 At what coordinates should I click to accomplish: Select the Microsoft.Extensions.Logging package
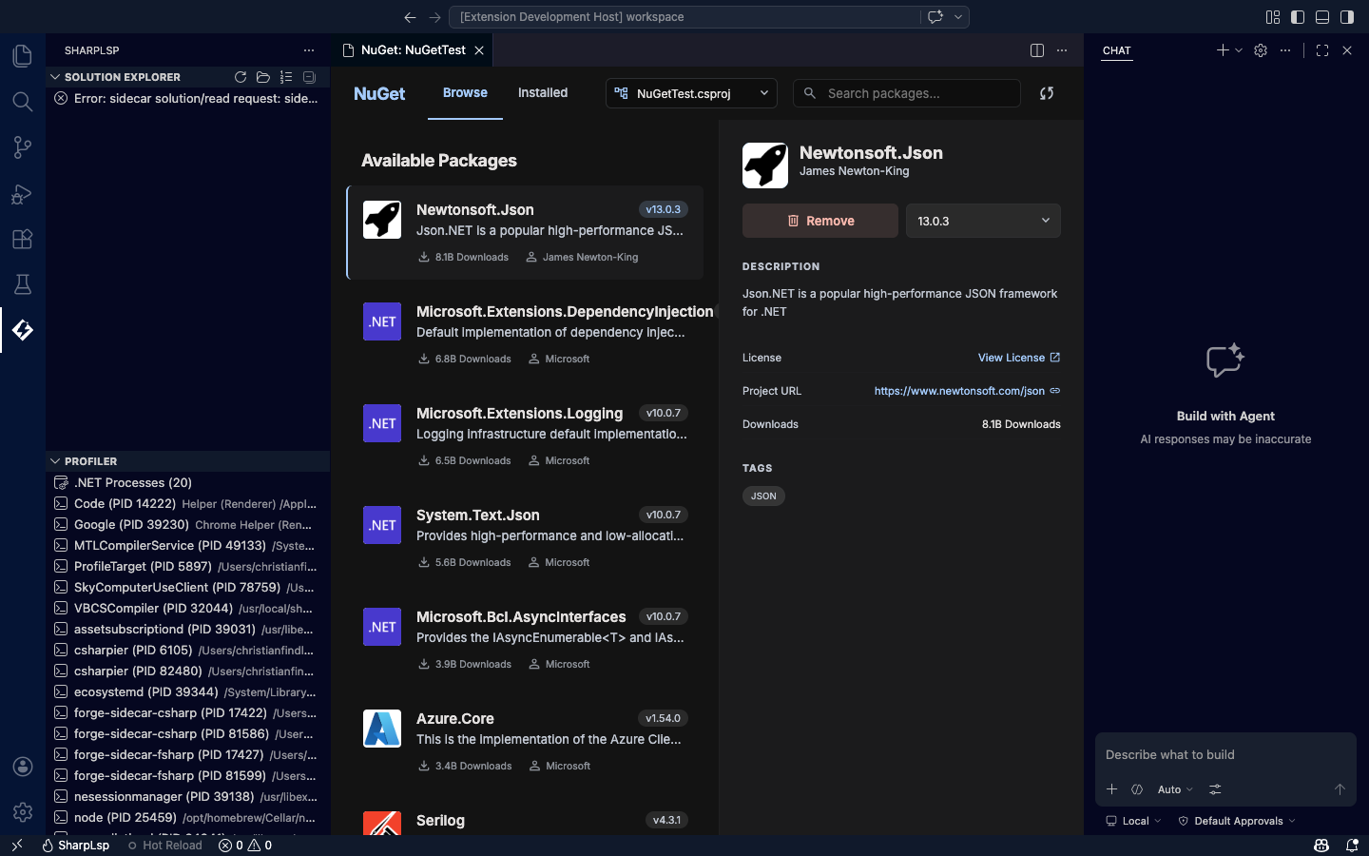pos(526,436)
